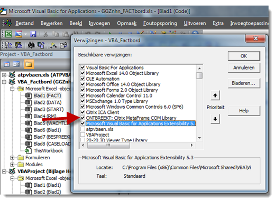This screenshot has height=201, width=275.
Task: Uncheck OLE Automation checkbox
Action: pos(82,79)
